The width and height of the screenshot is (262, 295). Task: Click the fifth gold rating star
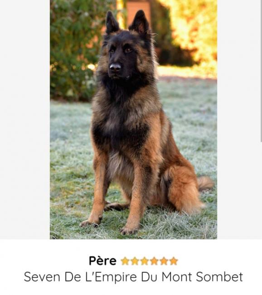point(164,261)
